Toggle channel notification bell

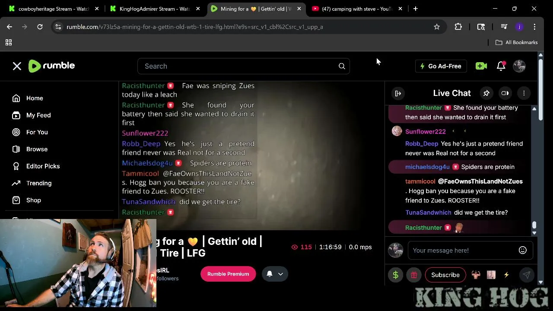(269, 274)
